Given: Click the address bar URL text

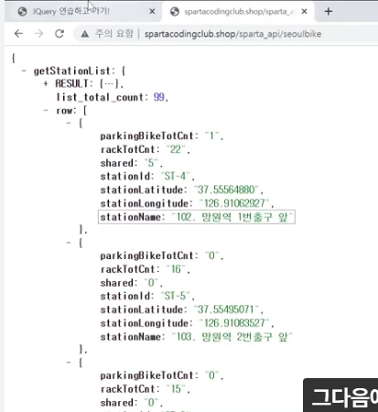Looking at the screenshot, I should (x=232, y=34).
